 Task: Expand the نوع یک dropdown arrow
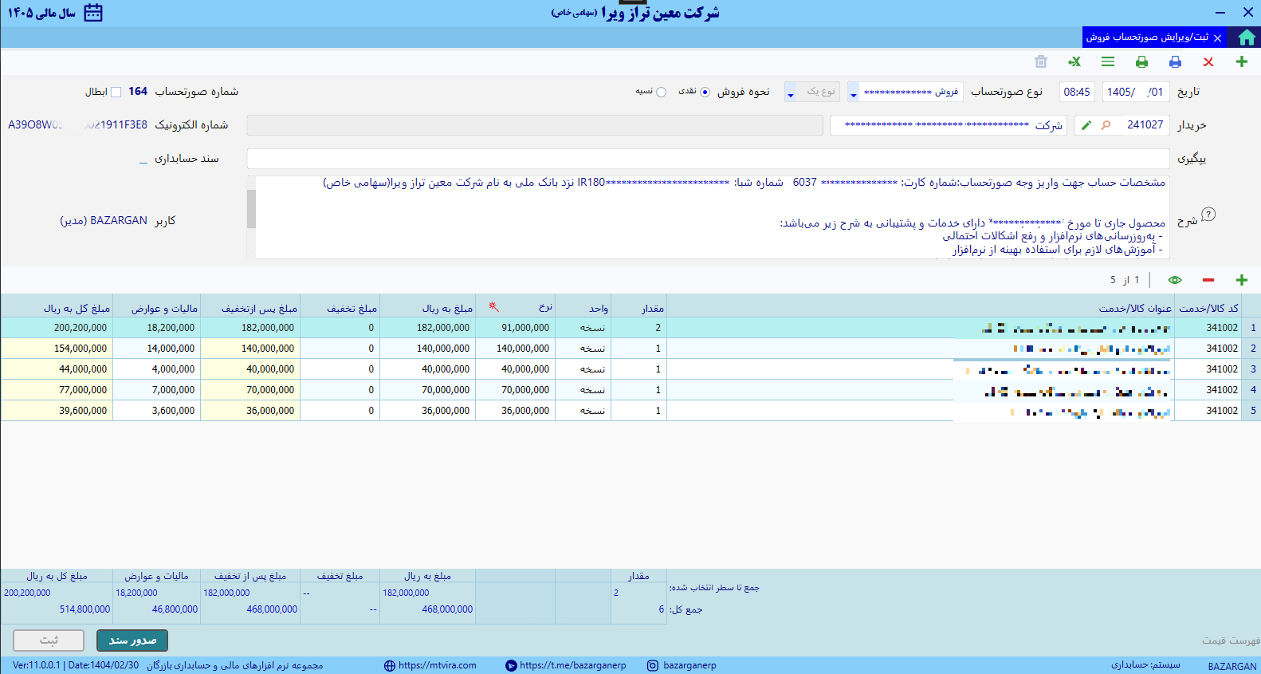coord(791,93)
